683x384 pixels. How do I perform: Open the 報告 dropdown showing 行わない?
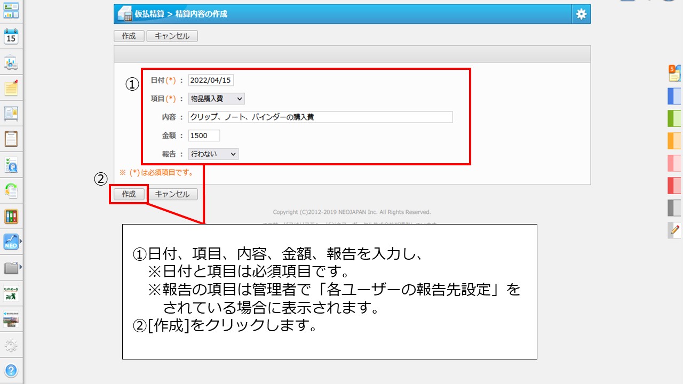[x=213, y=154]
